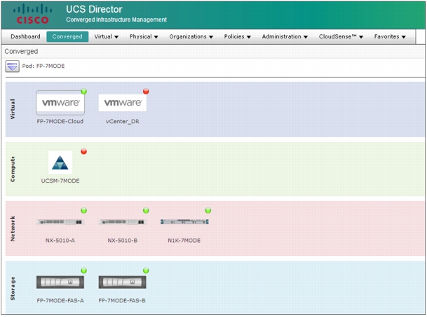The image size is (427, 317).
Task: Click green status dot on FP-7MODE-Cloud
Action: pos(84,92)
